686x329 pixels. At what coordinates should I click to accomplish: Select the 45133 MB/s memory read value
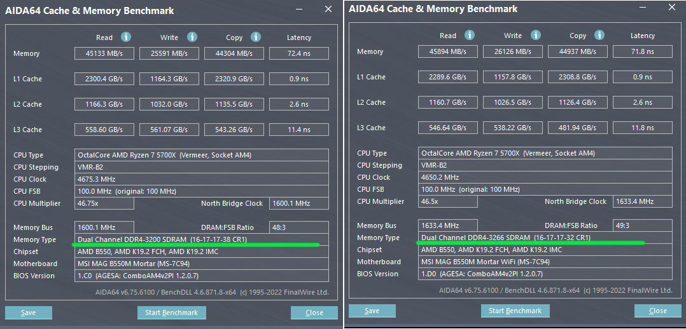tap(104, 54)
